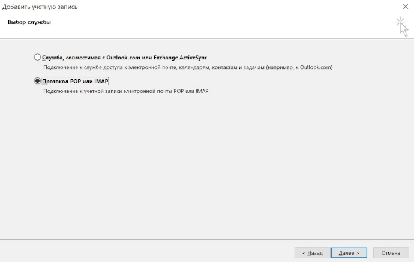Click the 'Протокол POP или IMAP' label text
Screen dimensions: 414x262
pos(75,81)
